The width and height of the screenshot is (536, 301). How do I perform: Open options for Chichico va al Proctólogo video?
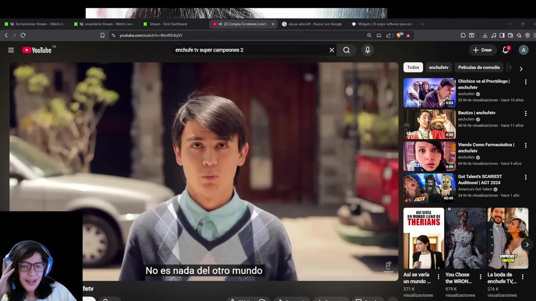(x=526, y=82)
